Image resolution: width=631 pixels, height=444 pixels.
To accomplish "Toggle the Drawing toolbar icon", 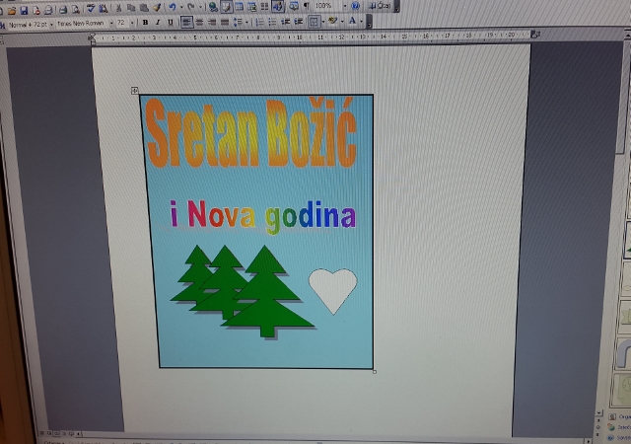I will tap(278, 6).
